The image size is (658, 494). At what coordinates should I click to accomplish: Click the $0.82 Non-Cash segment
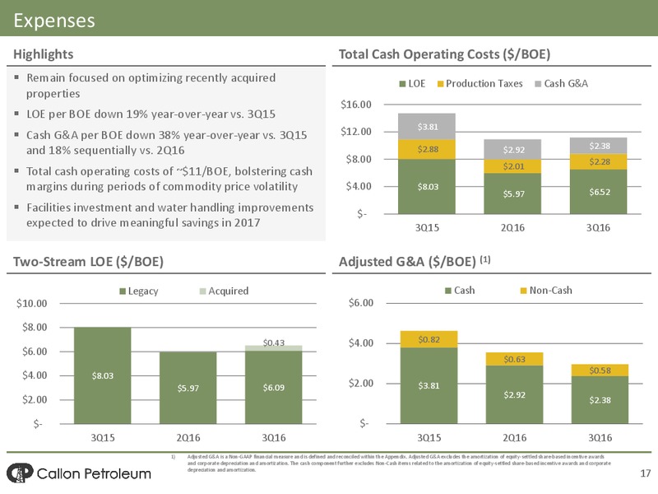pyautogui.click(x=429, y=339)
